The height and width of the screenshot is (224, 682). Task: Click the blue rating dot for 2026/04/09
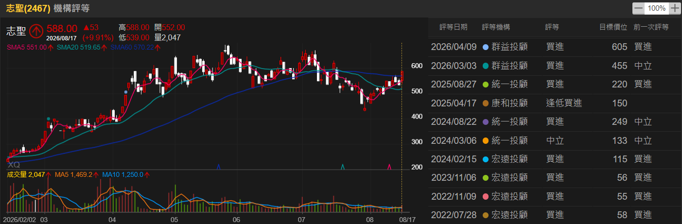coord(486,47)
